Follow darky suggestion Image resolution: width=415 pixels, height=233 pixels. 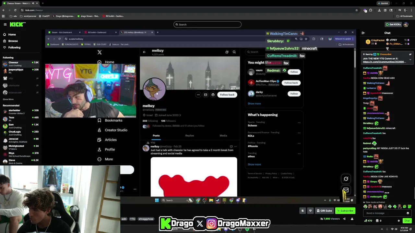coord(294,94)
